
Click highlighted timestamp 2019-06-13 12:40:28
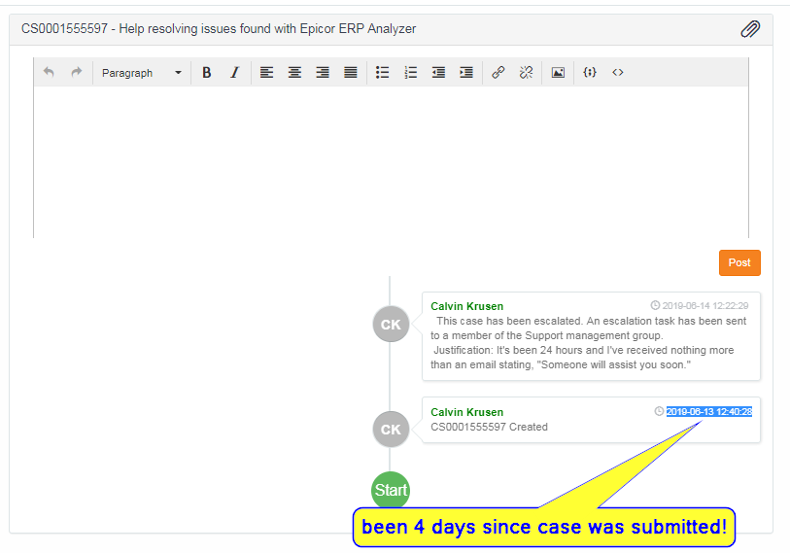pyautogui.click(x=709, y=412)
